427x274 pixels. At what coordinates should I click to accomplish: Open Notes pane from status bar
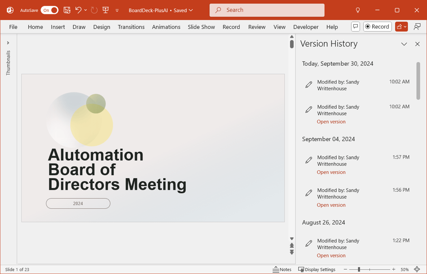click(282, 269)
